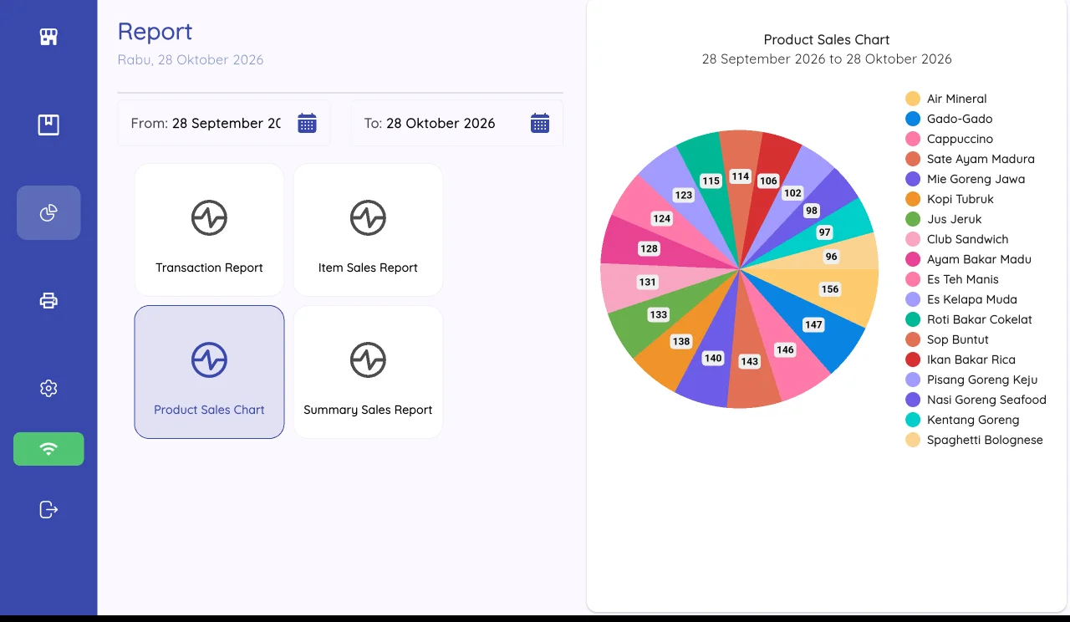
Task: Select the pie chart report icon in sidebar
Action: 48,213
